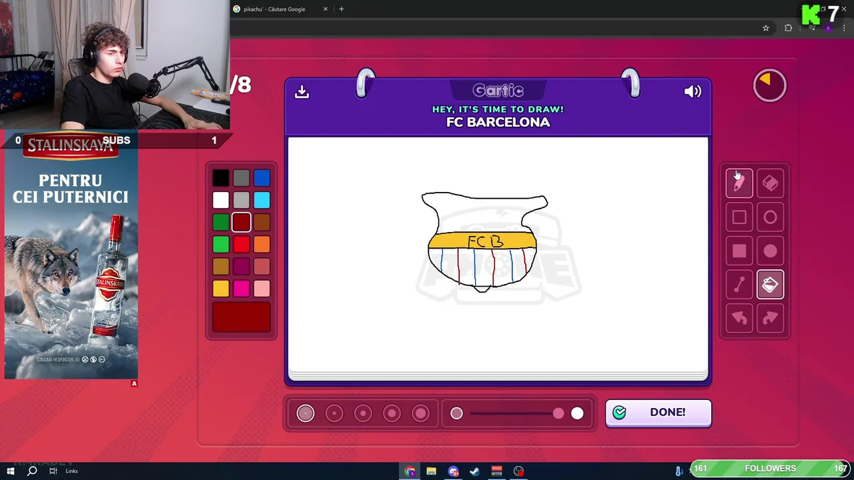Pick the dark gray color swatch

pos(242,178)
